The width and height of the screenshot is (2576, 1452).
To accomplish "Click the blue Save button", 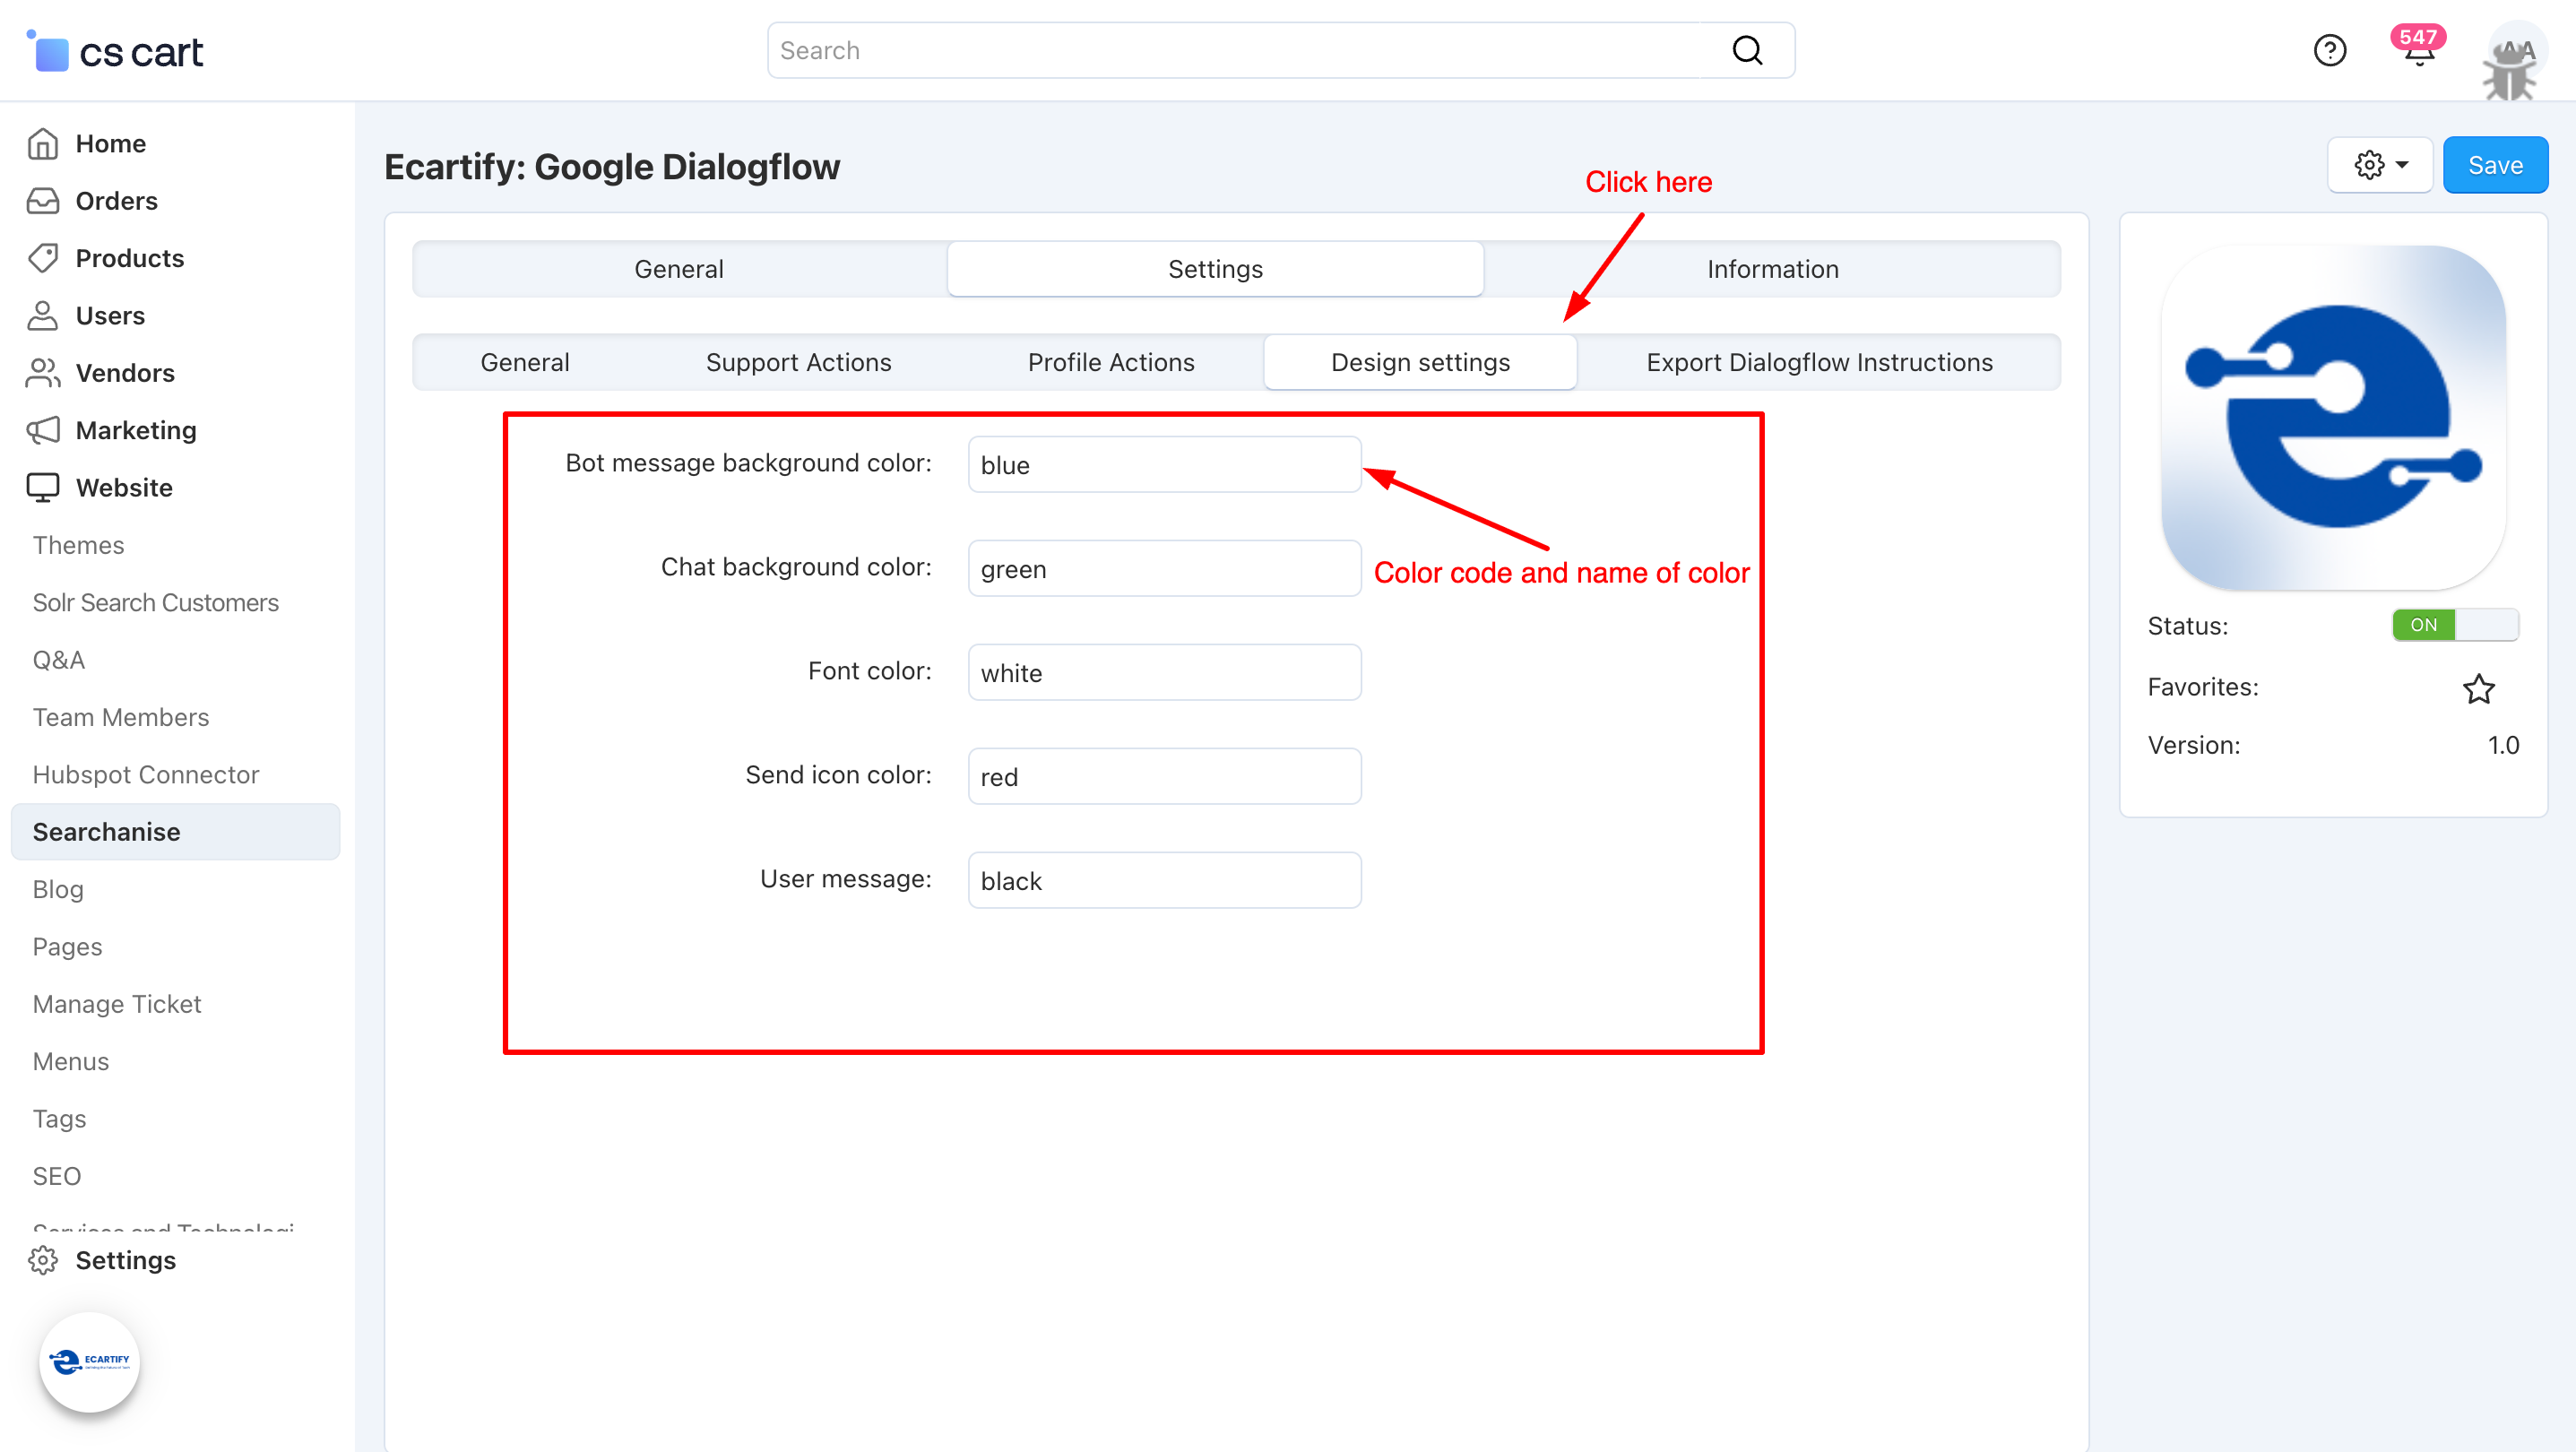I will [x=2494, y=165].
